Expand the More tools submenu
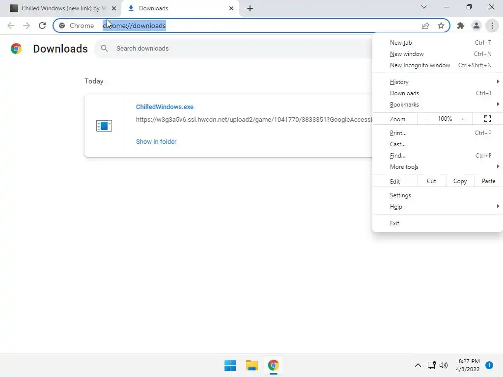 [x=438, y=166]
